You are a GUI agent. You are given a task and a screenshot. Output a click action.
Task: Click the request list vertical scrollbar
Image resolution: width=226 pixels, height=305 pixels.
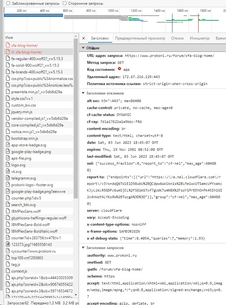(x=76, y=126)
